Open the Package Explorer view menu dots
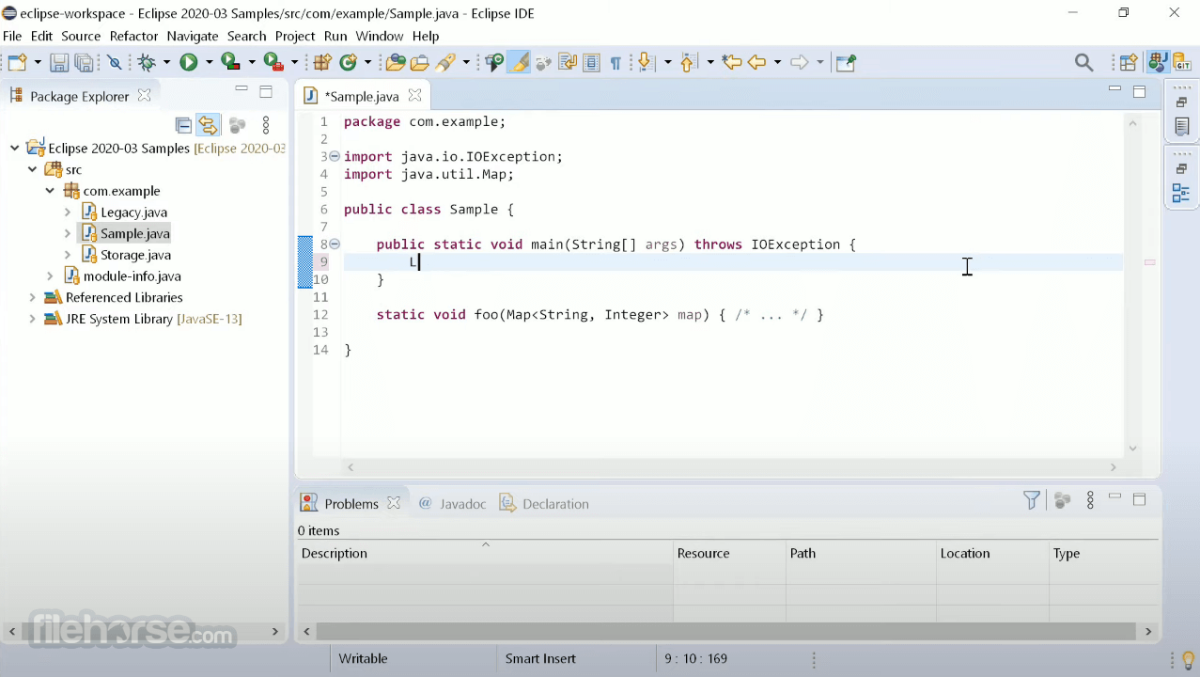1200x677 pixels. [x=266, y=125]
